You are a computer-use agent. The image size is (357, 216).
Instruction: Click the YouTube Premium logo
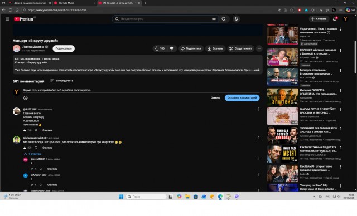pos(23,19)
